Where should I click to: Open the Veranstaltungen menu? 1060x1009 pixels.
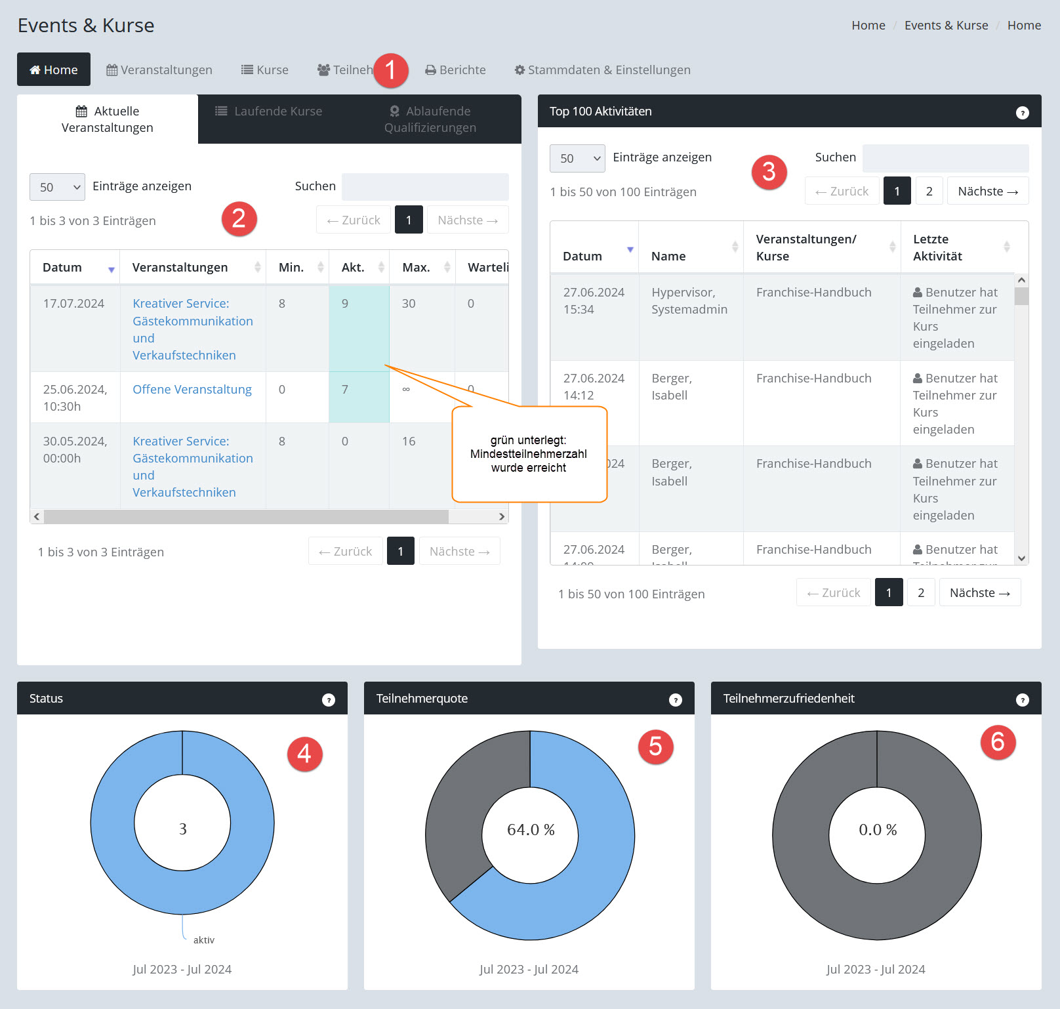coord(159,70)
